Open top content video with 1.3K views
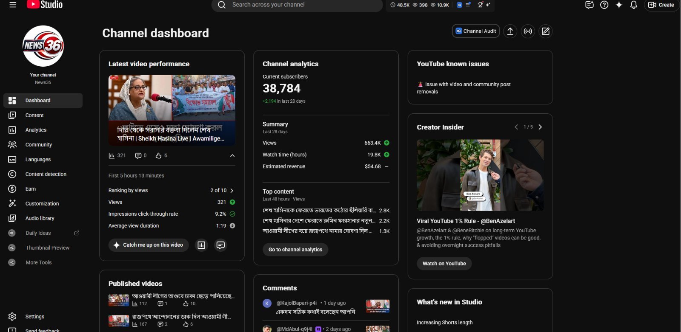681x332 pixels. click(326, 231)
